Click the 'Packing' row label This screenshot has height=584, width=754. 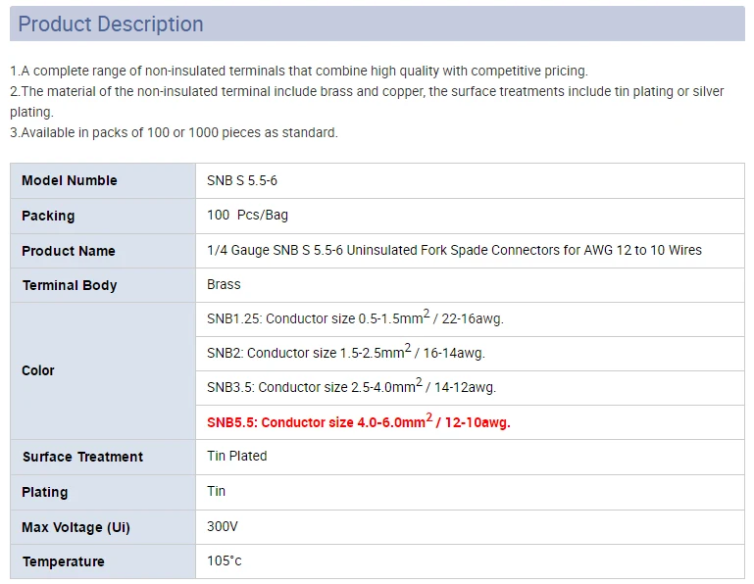(48, 216)
